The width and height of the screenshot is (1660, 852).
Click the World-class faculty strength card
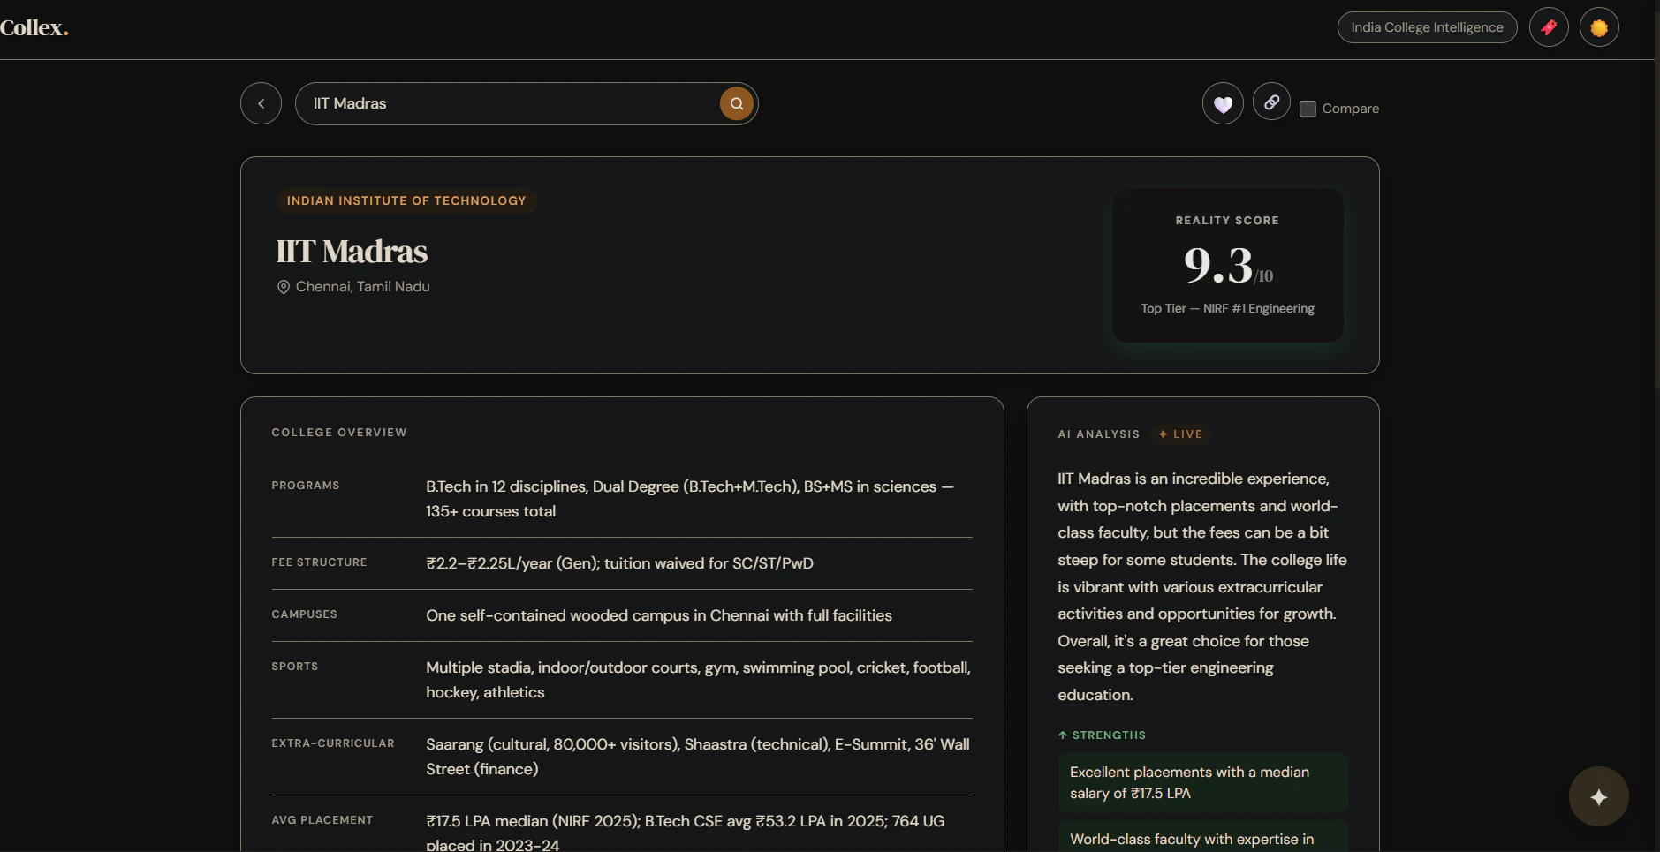pyautogui.click(x=1202, y=837)
